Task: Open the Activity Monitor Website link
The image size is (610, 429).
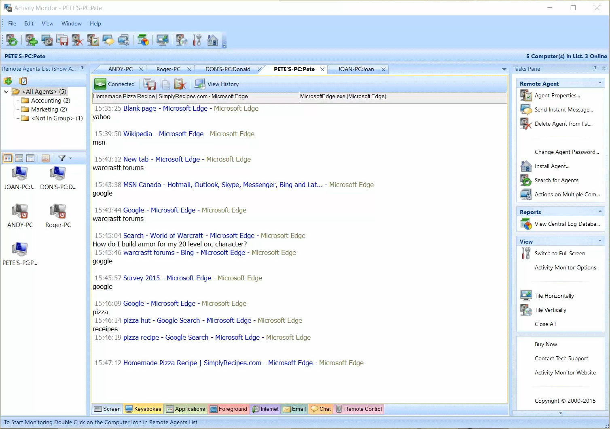Action: coord(565,372)
